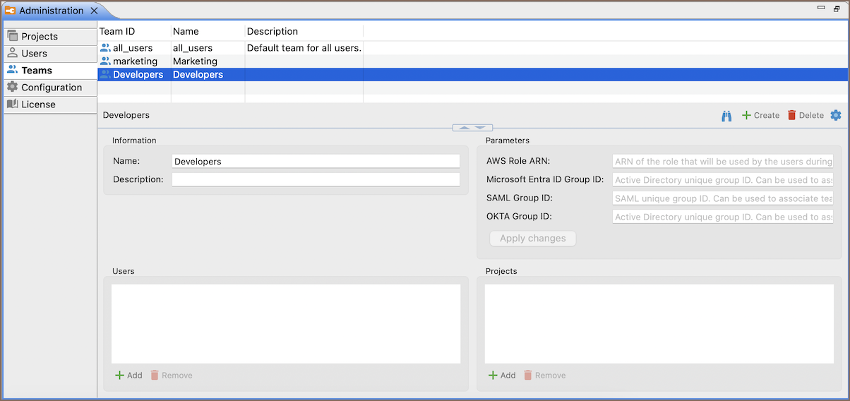The height and width of the screenshot is (401, 850).
Task: Open the Projects section
Action: pyautogui.click(x=40, y=37)
